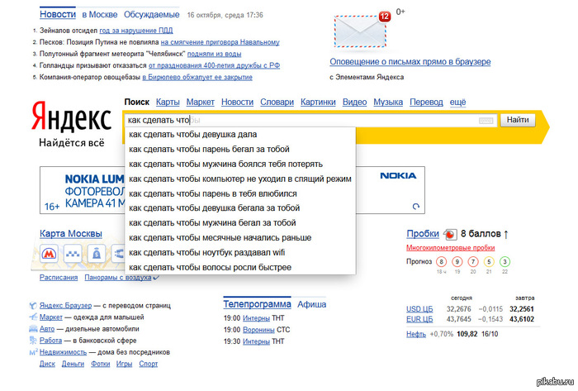This screenshot has height=391, width=578.
Task: Click the taxi icon under Карта Москвы
Action: click(74, 254)
